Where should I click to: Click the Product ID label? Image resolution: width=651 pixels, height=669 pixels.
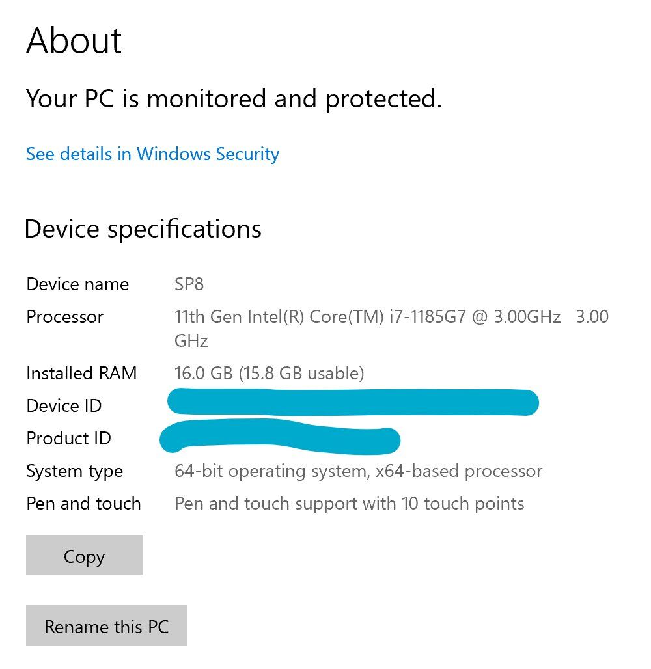coord(68,439)
